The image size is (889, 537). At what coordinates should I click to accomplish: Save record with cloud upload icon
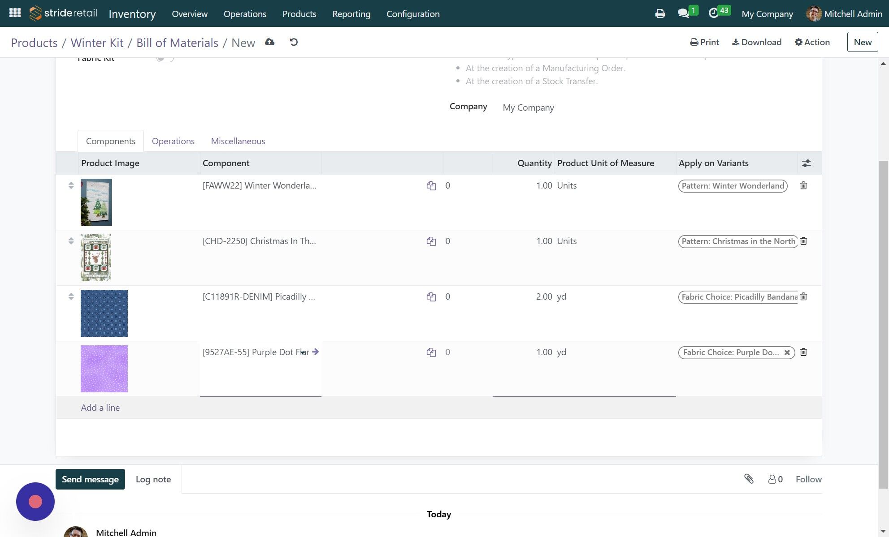269,42
